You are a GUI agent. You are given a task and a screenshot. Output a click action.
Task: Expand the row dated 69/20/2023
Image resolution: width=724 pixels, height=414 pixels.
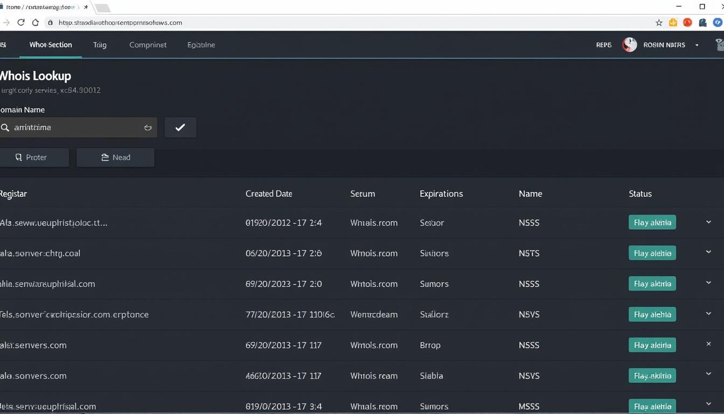point(708,283)
